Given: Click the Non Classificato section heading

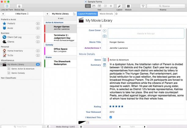Looking at the screenshot, I should coord(9,78).
